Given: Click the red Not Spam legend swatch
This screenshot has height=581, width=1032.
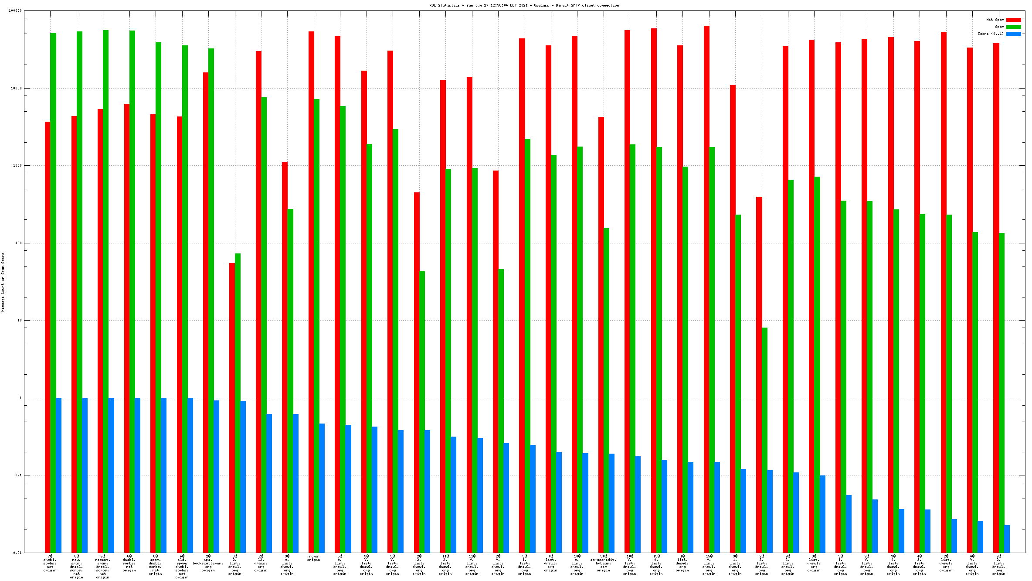Looking at the screenshot, I should pyautogui.click(x=1013, y=20).
